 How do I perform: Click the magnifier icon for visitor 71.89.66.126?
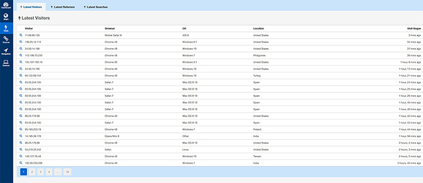click(x=21, y=35)
